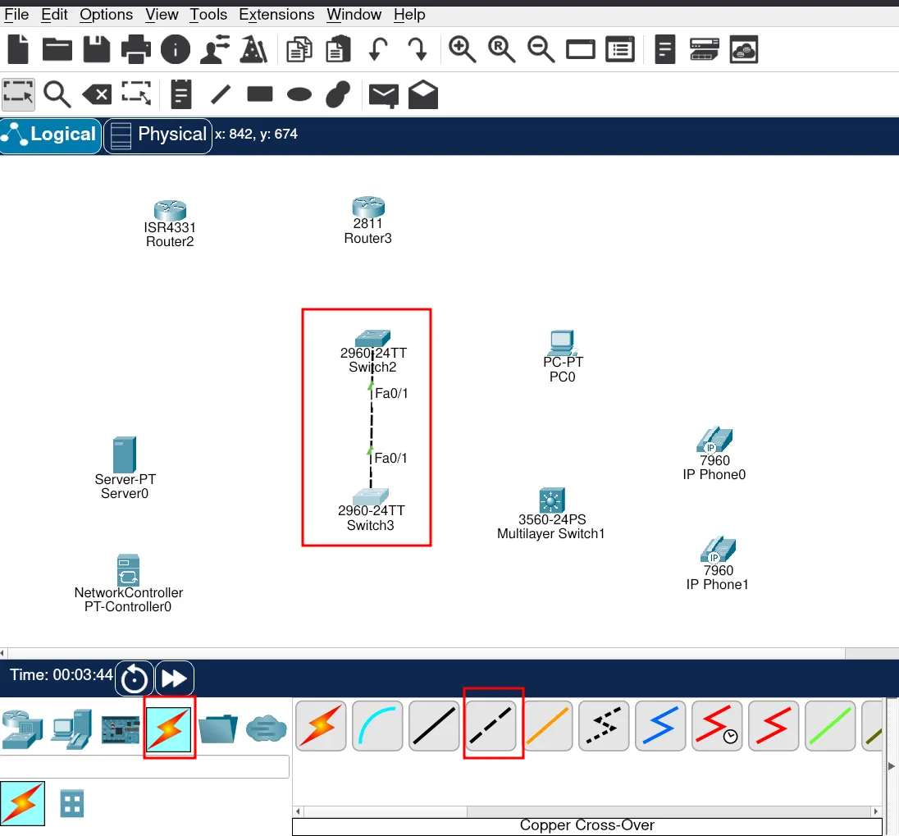Open the Network Devices category

pos(21,727)
